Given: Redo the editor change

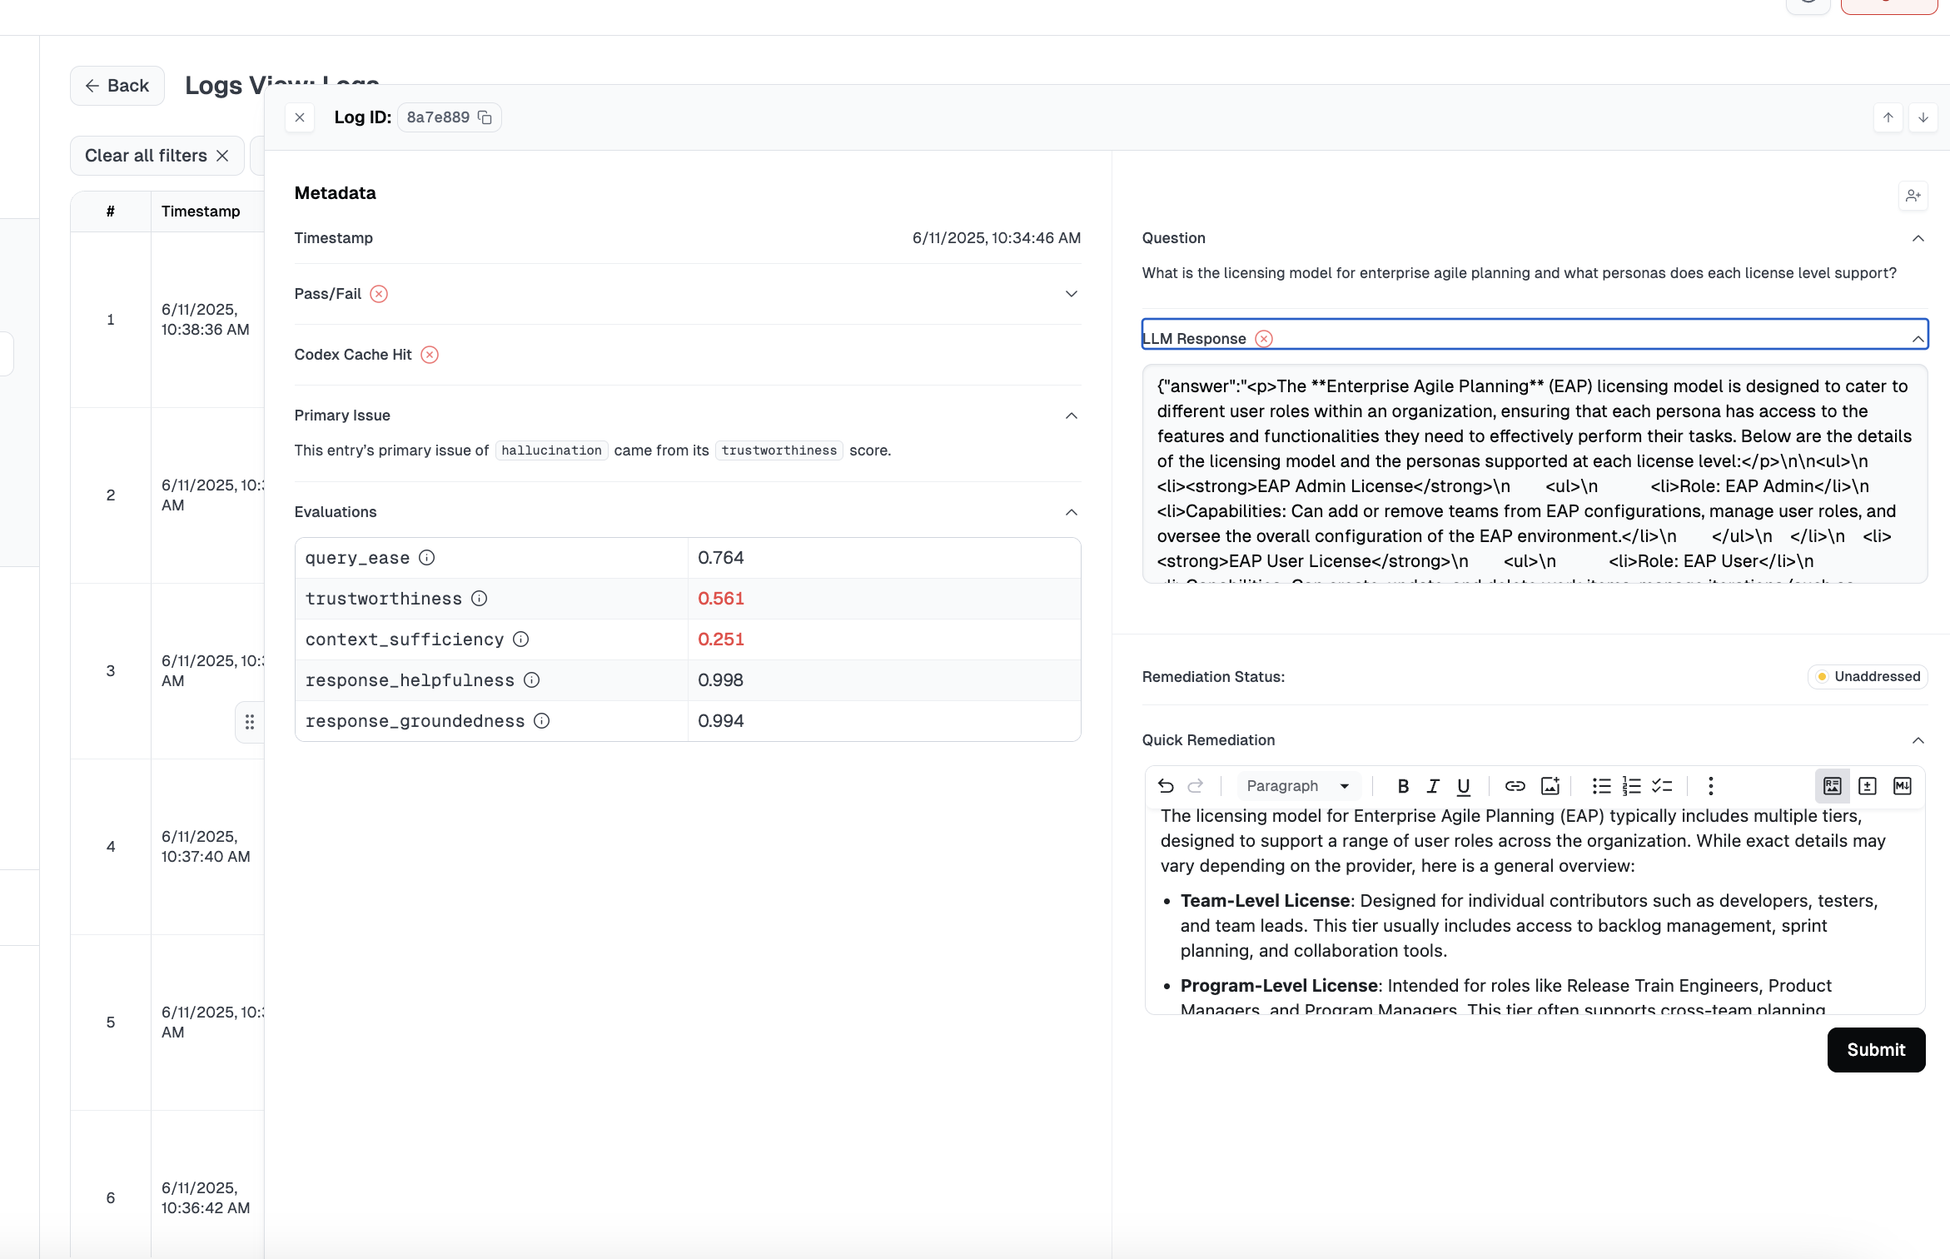Looking at the screenshot, I should pyautogui.click(x=1196, y=786).
